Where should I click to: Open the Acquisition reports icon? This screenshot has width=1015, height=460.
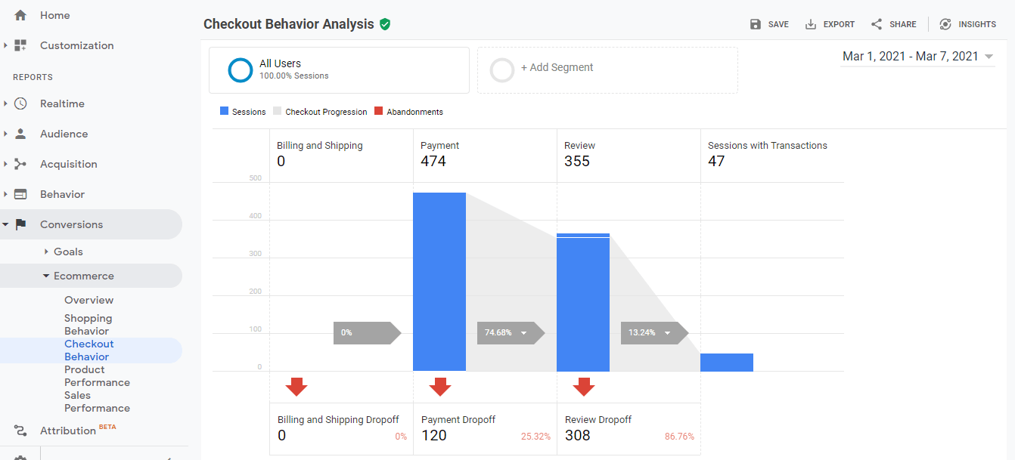coord(21,164)
